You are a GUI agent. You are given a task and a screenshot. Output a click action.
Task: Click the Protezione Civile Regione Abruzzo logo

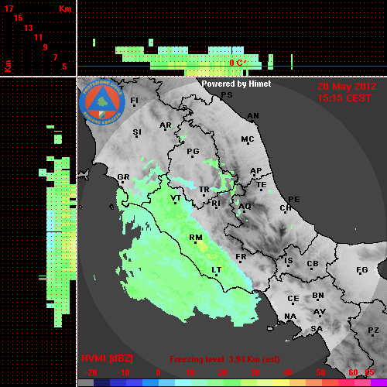pos(102,102)
